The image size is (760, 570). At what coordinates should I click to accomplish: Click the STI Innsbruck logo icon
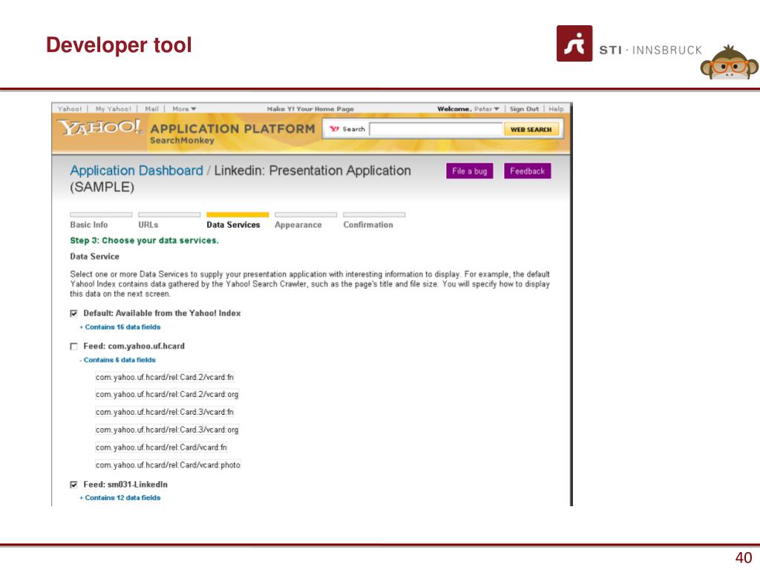click(574, 44)
